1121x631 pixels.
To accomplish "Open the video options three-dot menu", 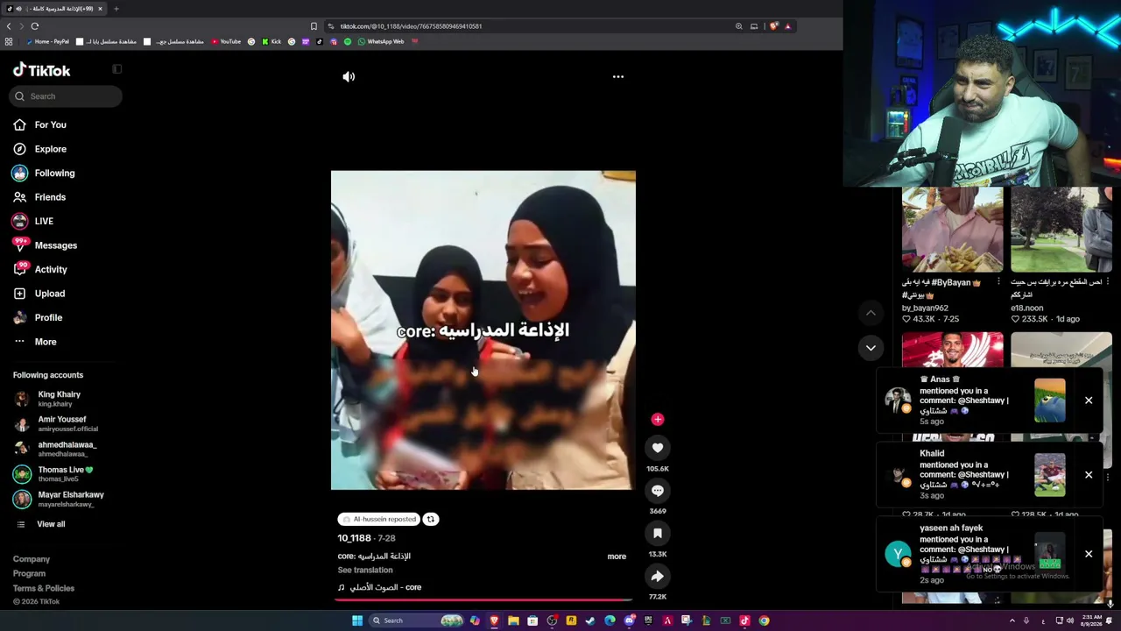I will [x=618, y=77].
